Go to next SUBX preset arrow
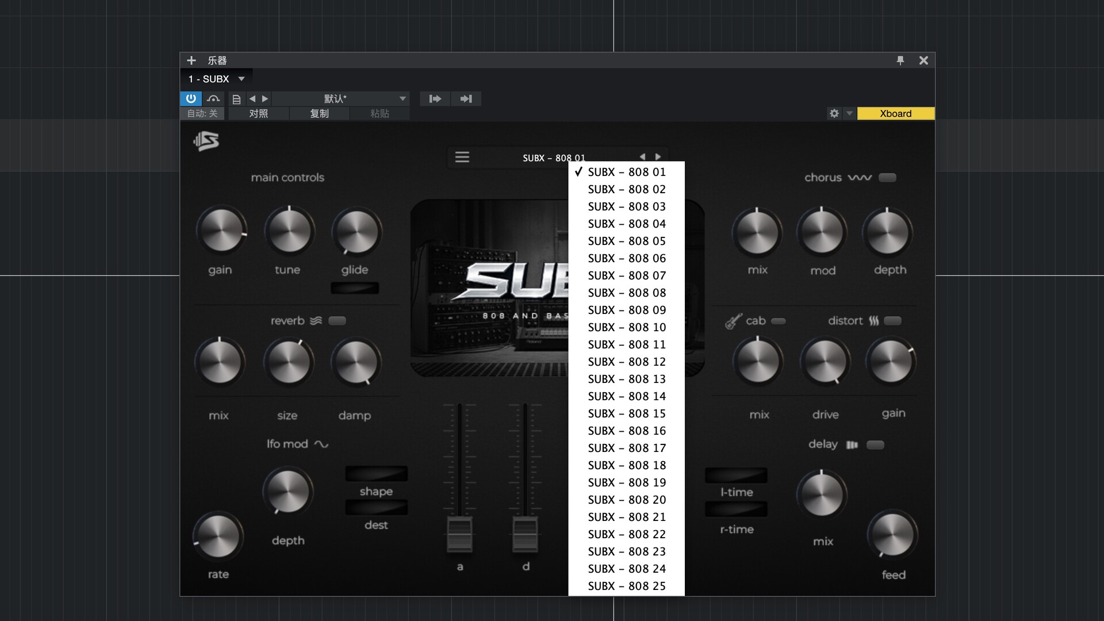The width and height of the screenshot is (1104, 621). pyautogui.click(x=658, y=156)
